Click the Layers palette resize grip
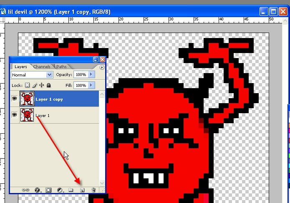 pyautogui.click(x=102, y=190)
